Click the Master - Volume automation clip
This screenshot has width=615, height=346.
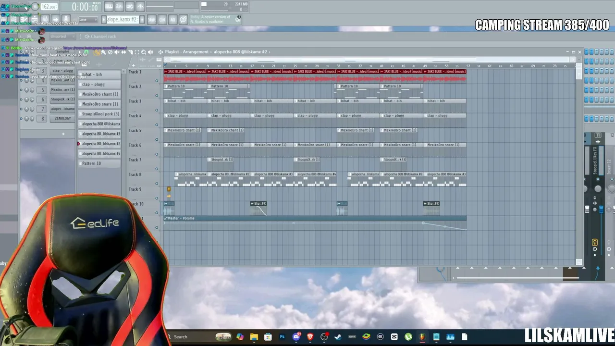(315, 224)
